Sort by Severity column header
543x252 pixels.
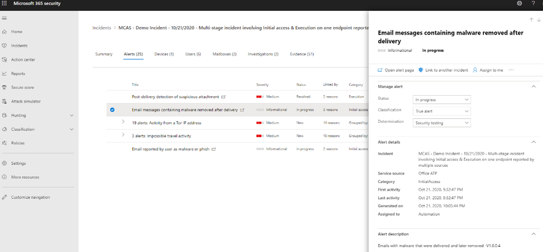[263, 85]
